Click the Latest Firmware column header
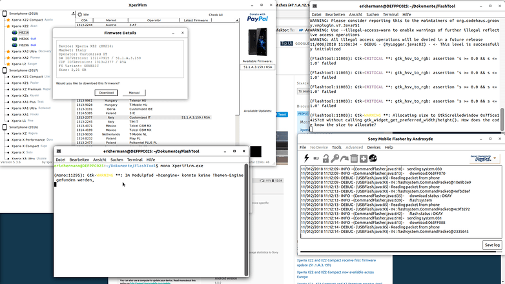This screenshot has height=284, width=505. point(196,20)
